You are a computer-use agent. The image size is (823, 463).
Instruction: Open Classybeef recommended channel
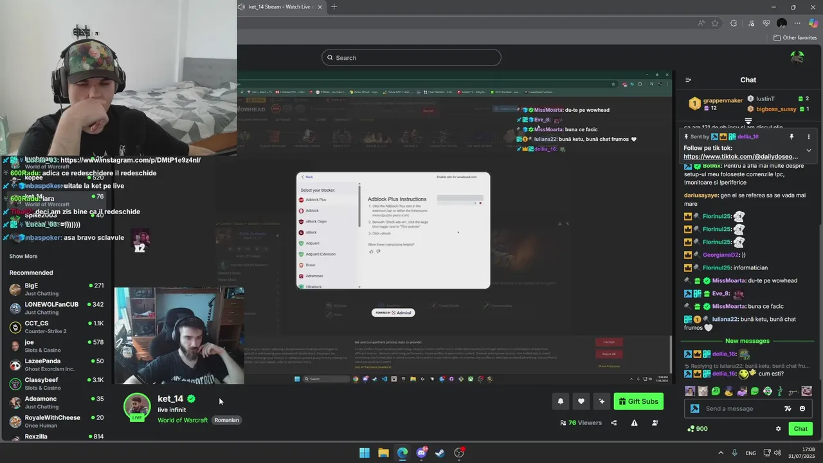point(57,383)
